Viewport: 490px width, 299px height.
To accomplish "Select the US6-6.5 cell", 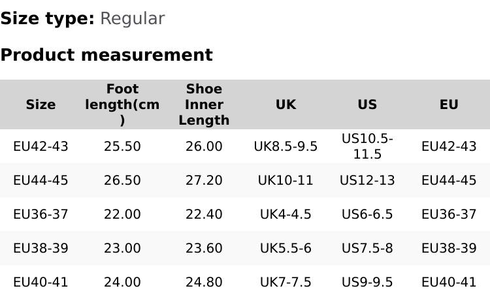I will pyautogui.click(x=367, y=214).
